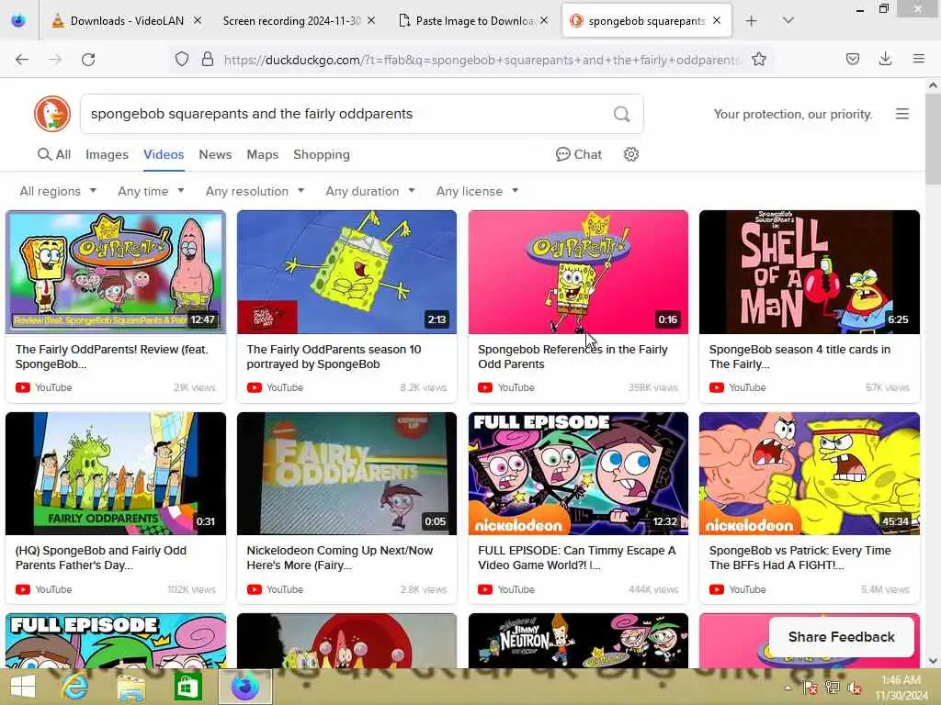This screenshot has height=705, width=941.
Task: Open File Explorer from taskbar
Action: (x=131, y=687)
